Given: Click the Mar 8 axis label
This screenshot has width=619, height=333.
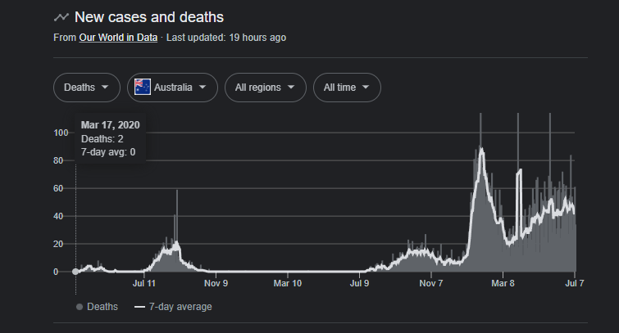Looking at the screenshot, I should point(502,284).
